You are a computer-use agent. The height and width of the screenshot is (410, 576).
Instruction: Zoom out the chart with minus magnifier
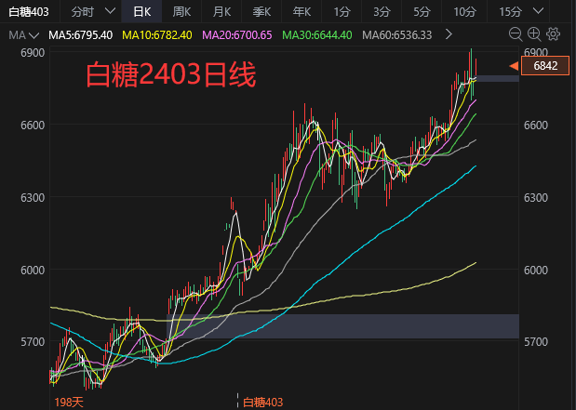tap(516, 34)
